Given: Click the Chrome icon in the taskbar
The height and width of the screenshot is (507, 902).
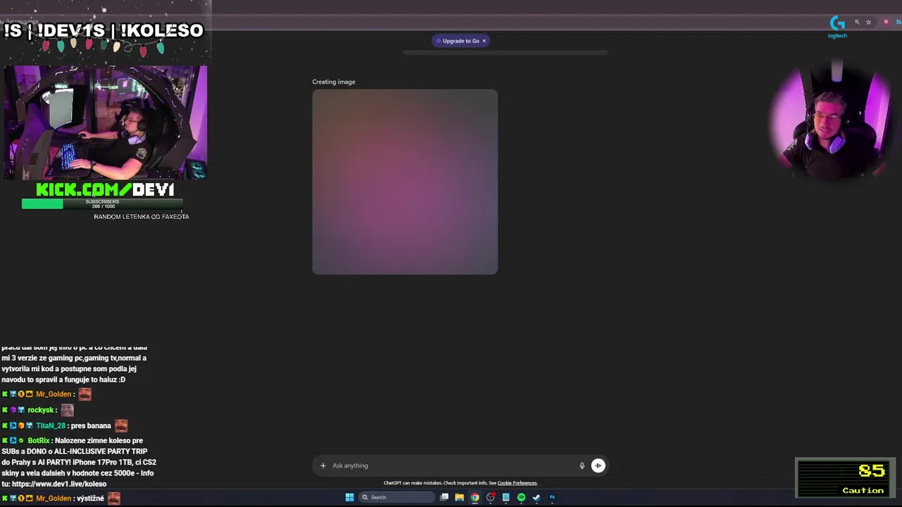Looking at the screenshot, I should point(475,497).
